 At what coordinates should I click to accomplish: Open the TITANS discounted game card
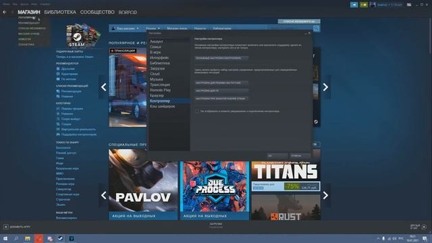(286, 176)
